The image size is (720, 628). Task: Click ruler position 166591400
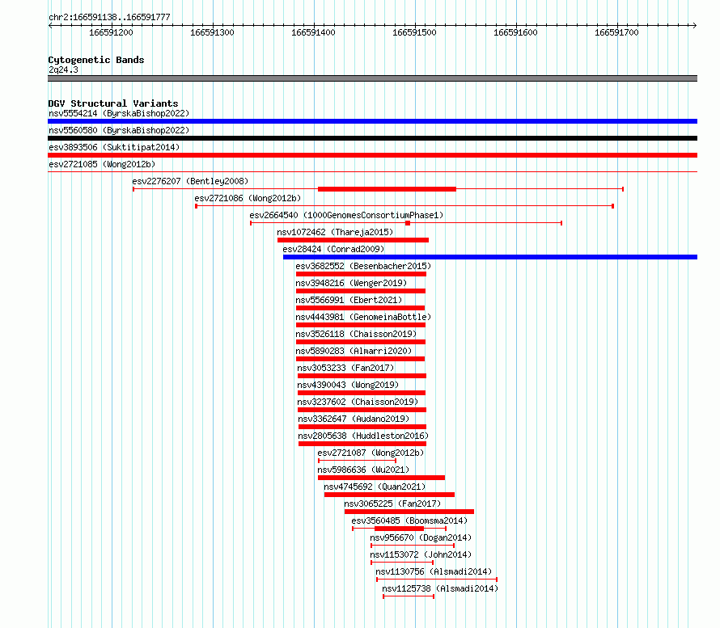313,32
